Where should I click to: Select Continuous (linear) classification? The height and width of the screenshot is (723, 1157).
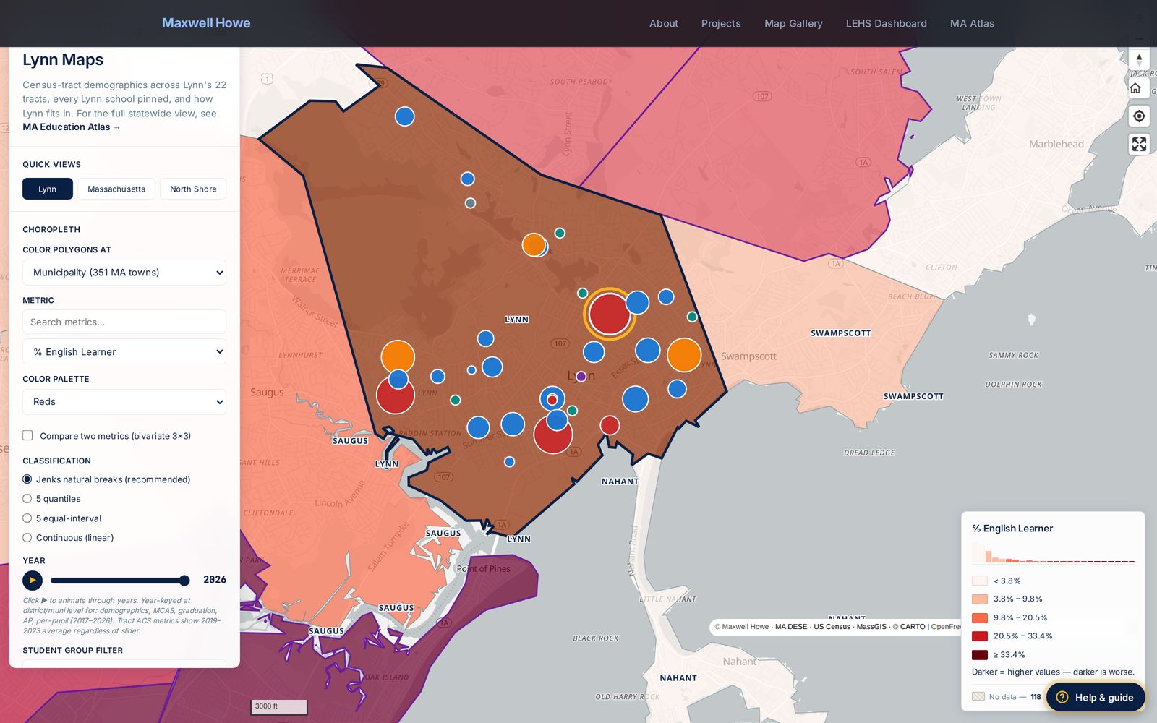tap(27, 538)
